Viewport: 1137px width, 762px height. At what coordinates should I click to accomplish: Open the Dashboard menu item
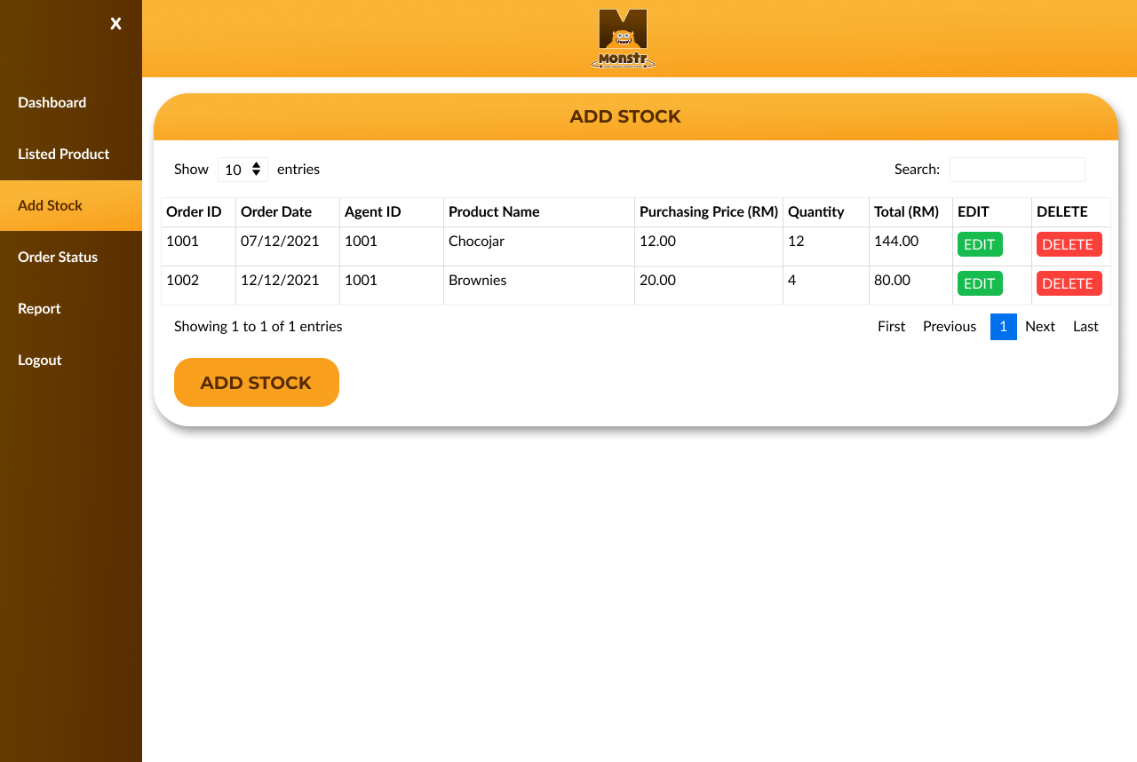[x=52, y=102]
